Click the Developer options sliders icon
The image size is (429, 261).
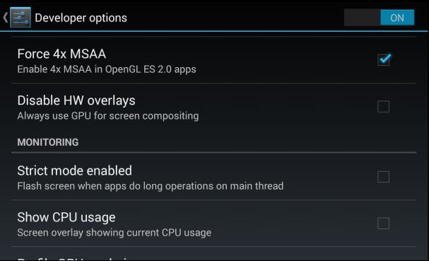(20, 18)
